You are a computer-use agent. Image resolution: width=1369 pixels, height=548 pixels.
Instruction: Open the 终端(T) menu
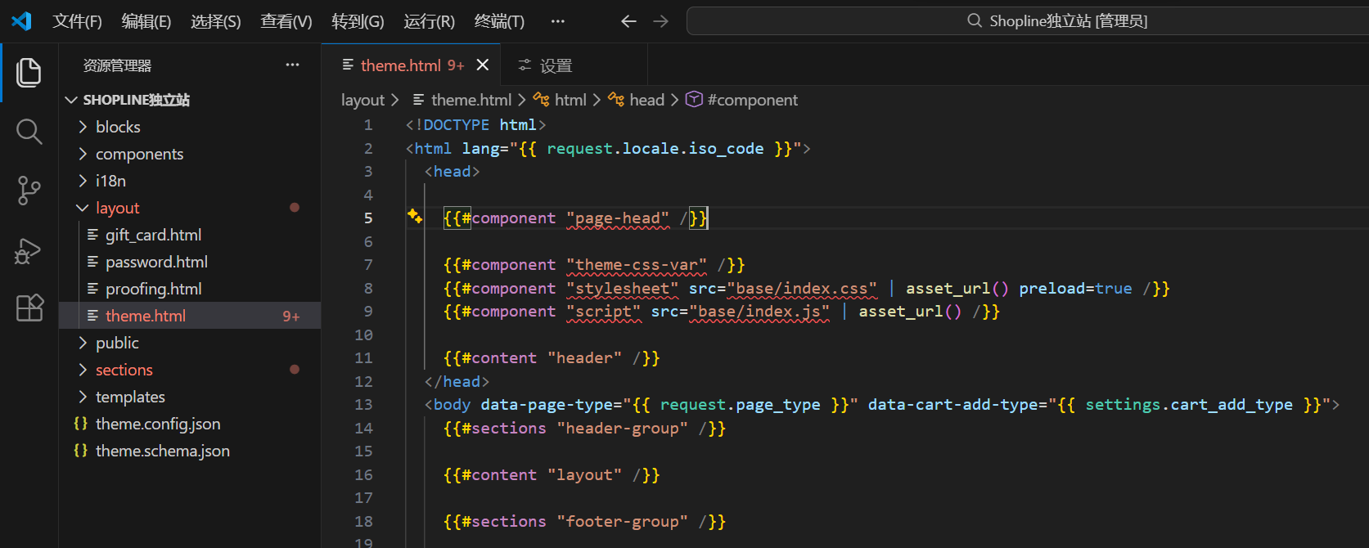point(499,21)
